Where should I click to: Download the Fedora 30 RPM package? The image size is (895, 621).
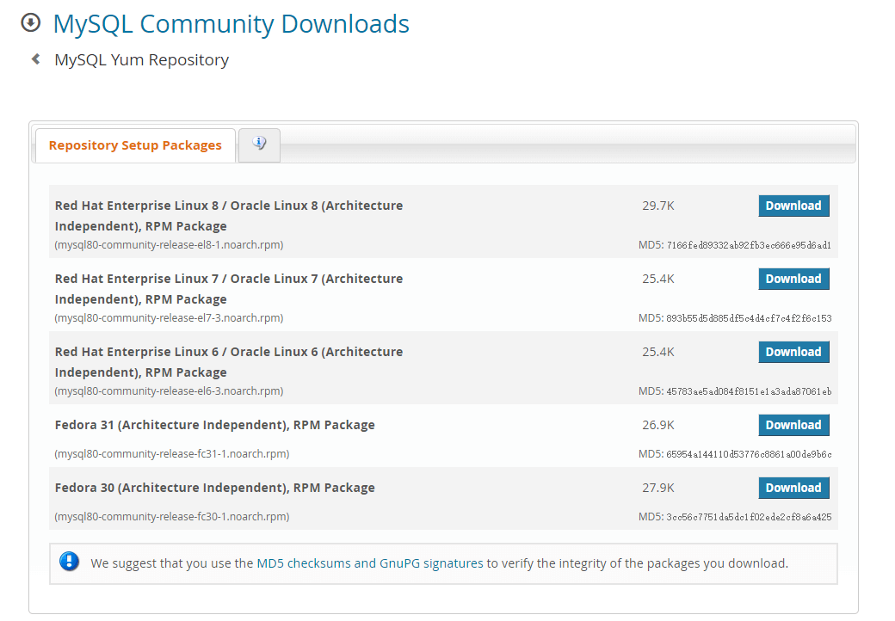(x=793, y=488)
